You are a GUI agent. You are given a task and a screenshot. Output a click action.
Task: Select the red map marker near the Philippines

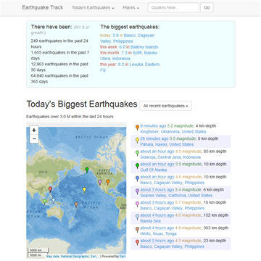coord(50,189)
